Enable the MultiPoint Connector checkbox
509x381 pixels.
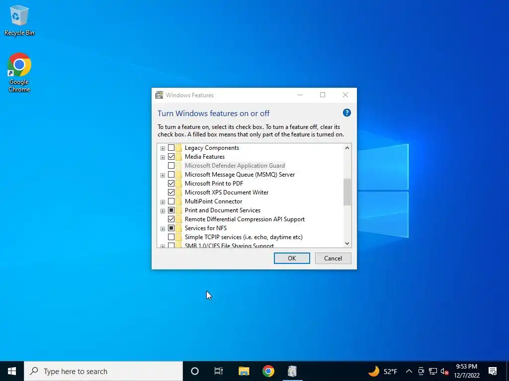pos(171,201)
